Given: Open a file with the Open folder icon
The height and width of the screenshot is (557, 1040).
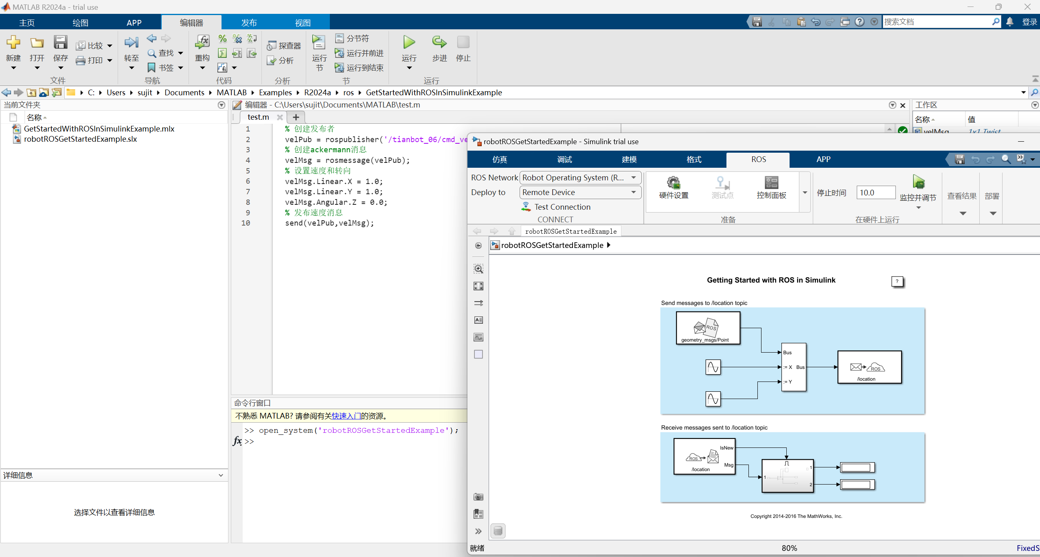Looking at the screenshot, I should [x=37, y=42].
